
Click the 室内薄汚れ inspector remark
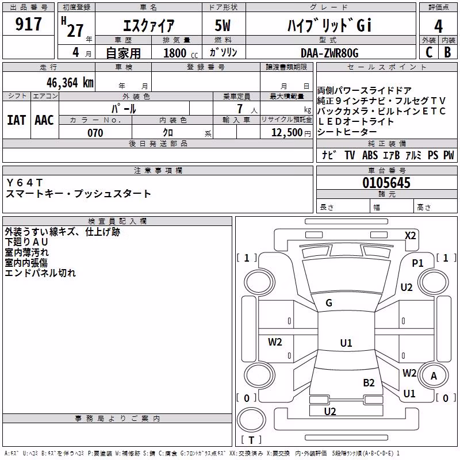click(26, 252)
